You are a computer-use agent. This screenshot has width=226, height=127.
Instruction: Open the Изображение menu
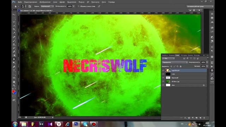click(45, 2)
